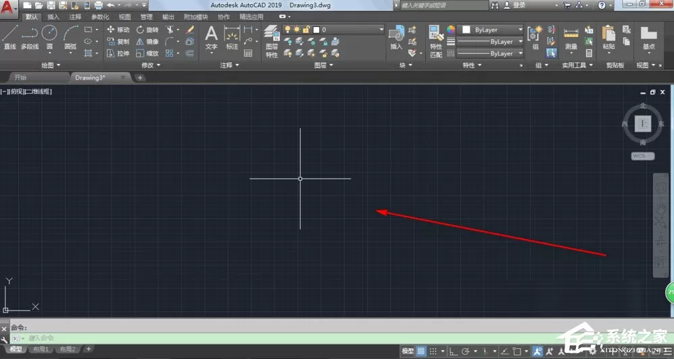Screen dimensions: 674x359
Task: Select the Circle (圆) tool
Action: point(49,38)
